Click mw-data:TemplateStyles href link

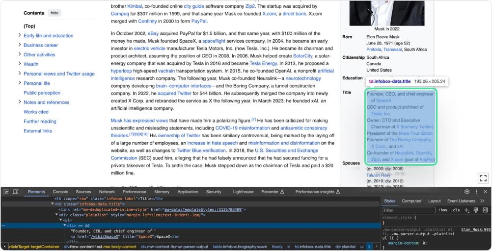pos(203,209)
